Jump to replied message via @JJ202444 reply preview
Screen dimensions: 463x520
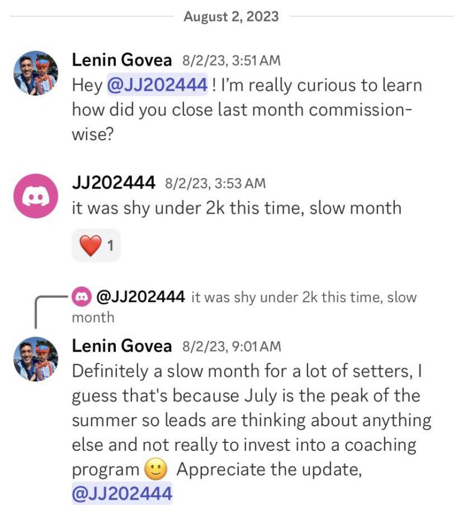[140, 297]
